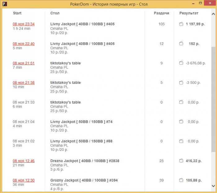Open the session from 08 ноя 23:34
The height and width of the screenshot is (193, 217).
click(x=24, y=24)
